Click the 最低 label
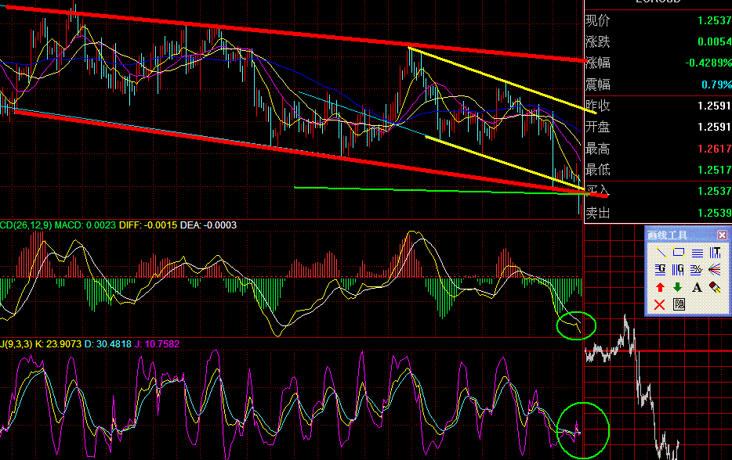The height and width of the screenshot is (460, 732). coord(597,170)
